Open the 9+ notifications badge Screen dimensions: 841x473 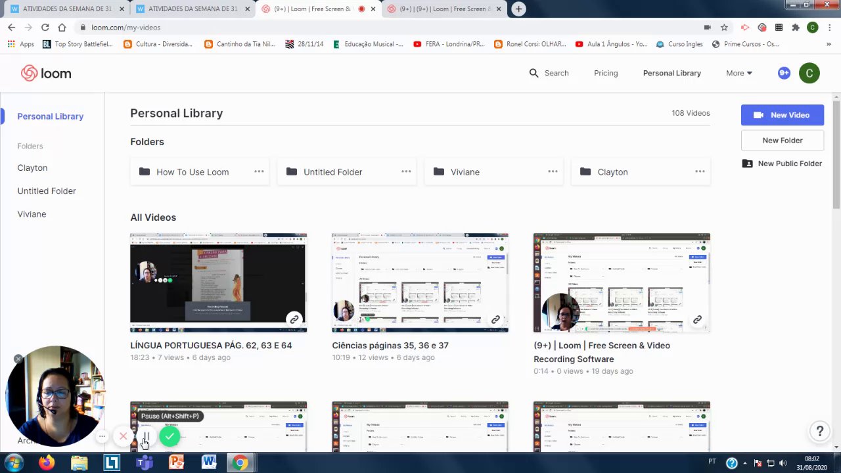coord(784,73)
